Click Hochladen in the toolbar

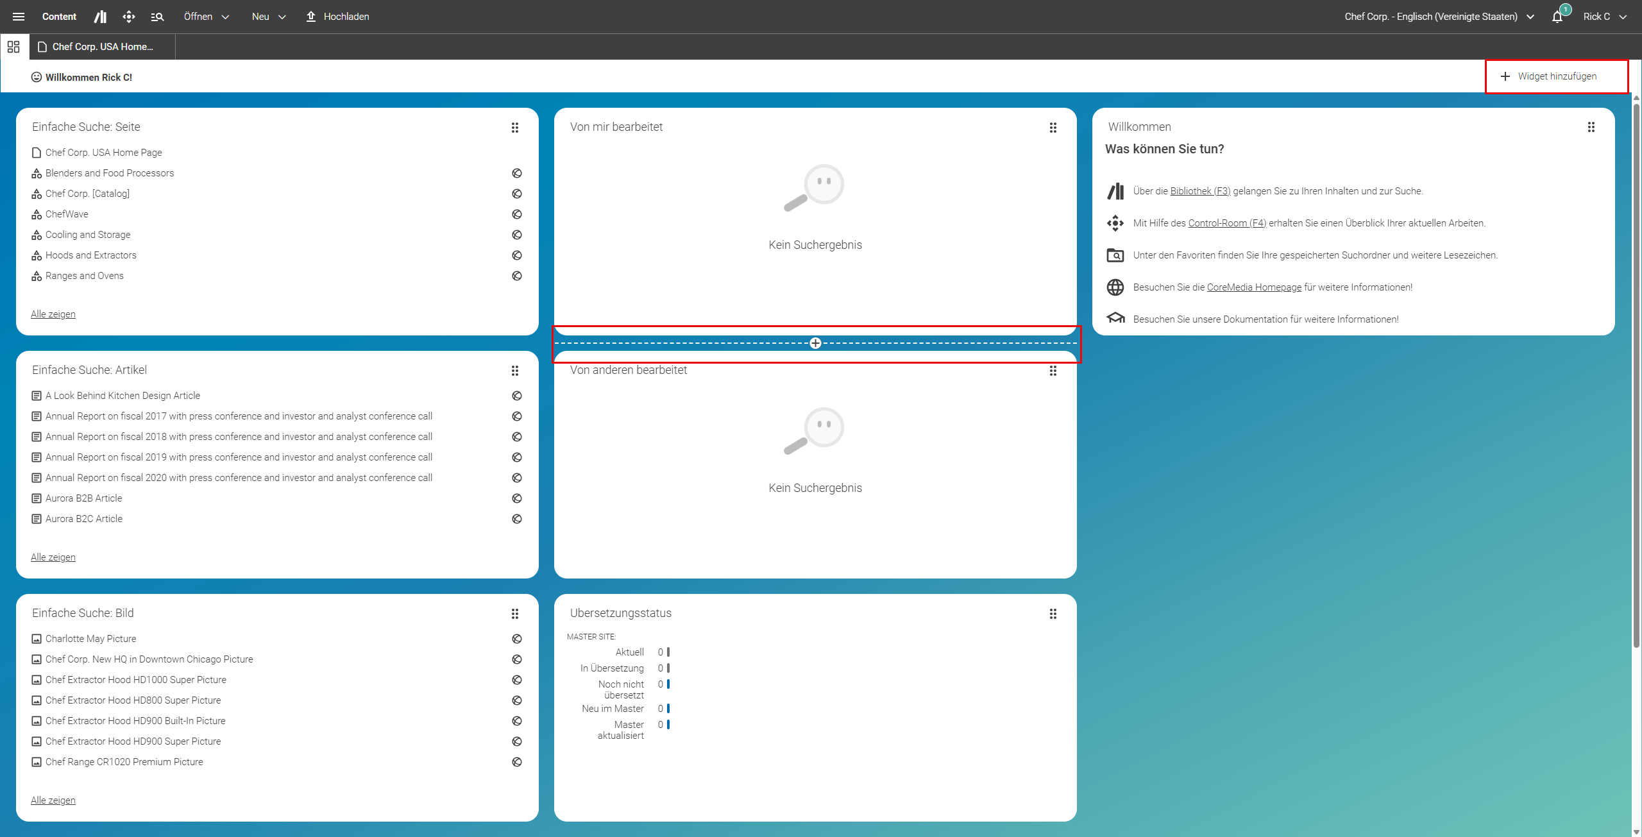coord(337,17)
